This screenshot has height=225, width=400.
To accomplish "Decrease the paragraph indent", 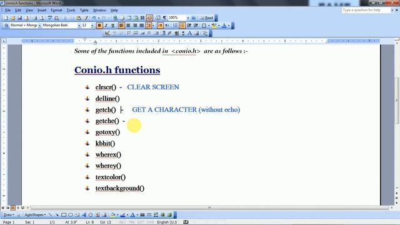I will (x=189, y=26).
